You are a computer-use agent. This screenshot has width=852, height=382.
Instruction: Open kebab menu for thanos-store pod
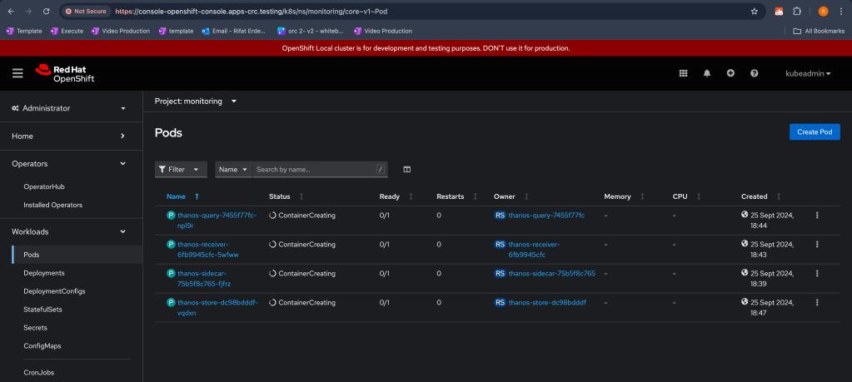(817, 302)
